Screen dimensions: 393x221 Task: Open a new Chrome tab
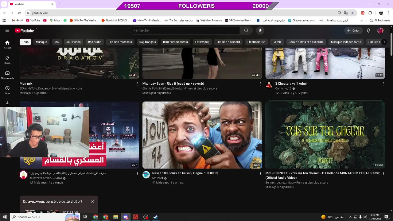point(60,4)
